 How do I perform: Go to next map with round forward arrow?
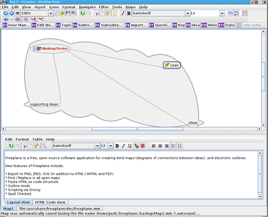coord(12,13)
